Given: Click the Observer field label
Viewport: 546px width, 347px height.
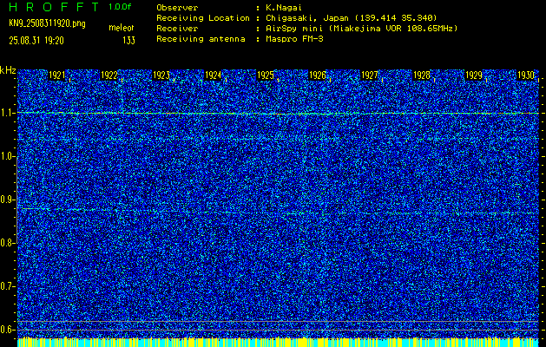Looking at the screenshot, I should [x=177, y=8].
